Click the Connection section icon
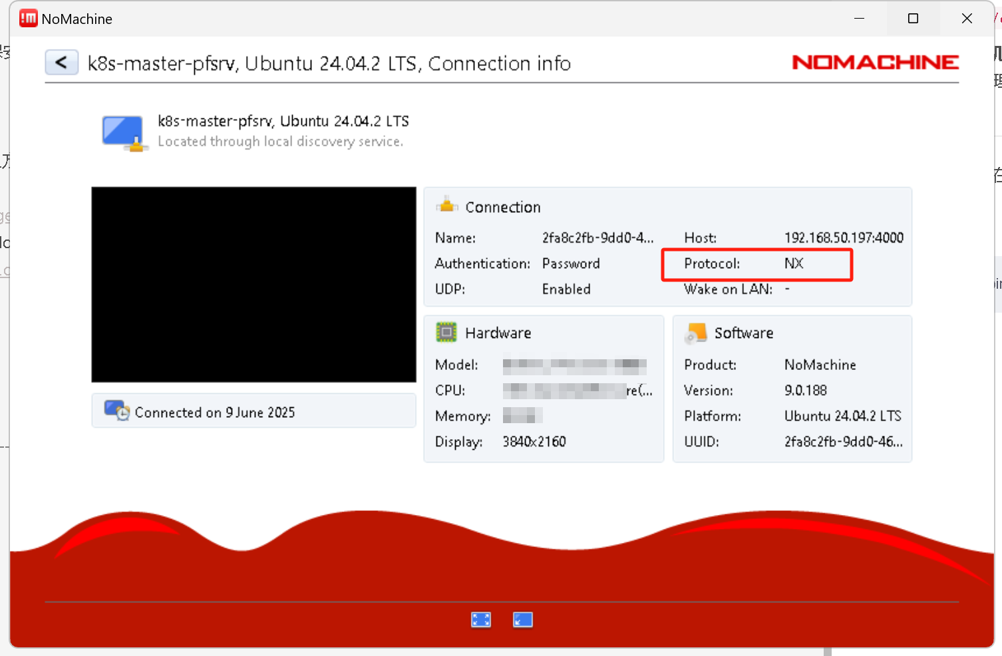 coord(447,206)
